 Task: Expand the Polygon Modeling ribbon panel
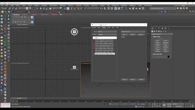(x=23, y=24)
